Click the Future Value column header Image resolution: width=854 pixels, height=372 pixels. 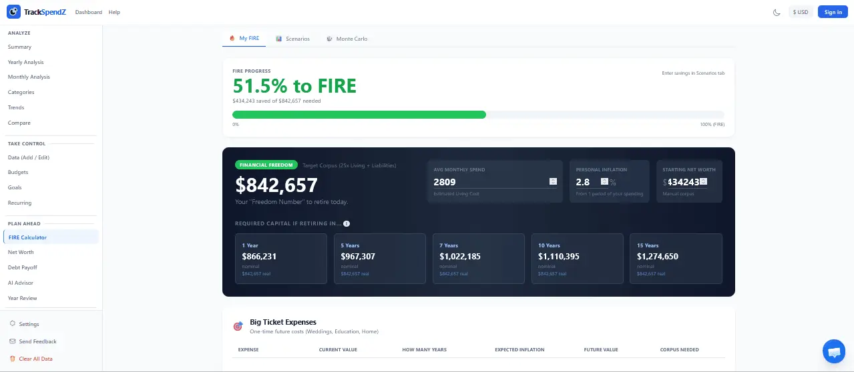click(601, 349)
